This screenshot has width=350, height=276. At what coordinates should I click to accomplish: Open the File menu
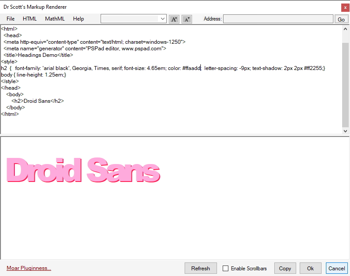(x=10, y=19)
